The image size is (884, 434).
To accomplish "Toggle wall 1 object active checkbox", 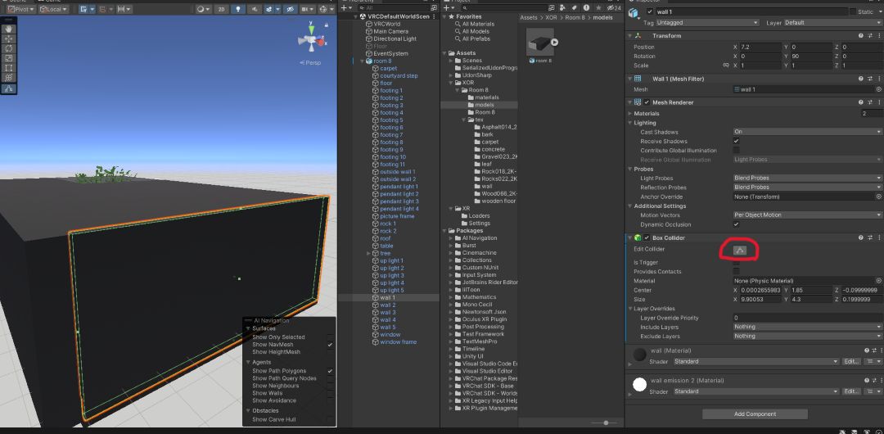I will tap(650, 11).
